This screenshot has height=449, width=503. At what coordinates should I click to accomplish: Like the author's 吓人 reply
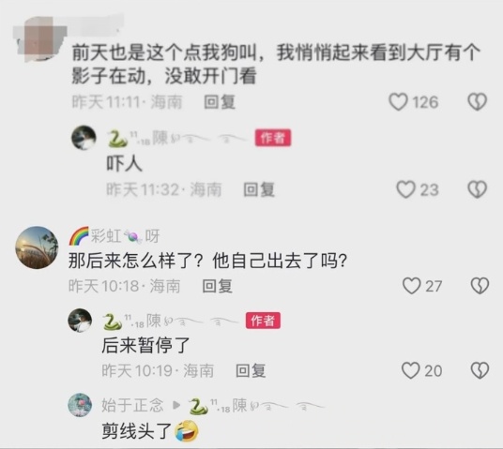click(x=405, y=189)
